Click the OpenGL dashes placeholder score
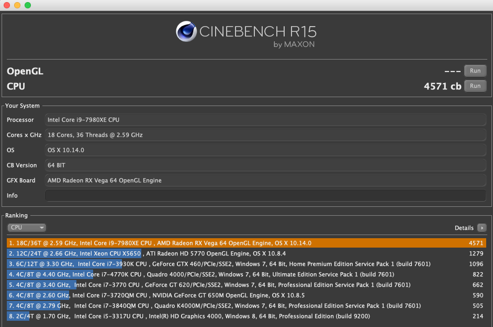This screenshot has width=493, height=327. coord(453,72)
